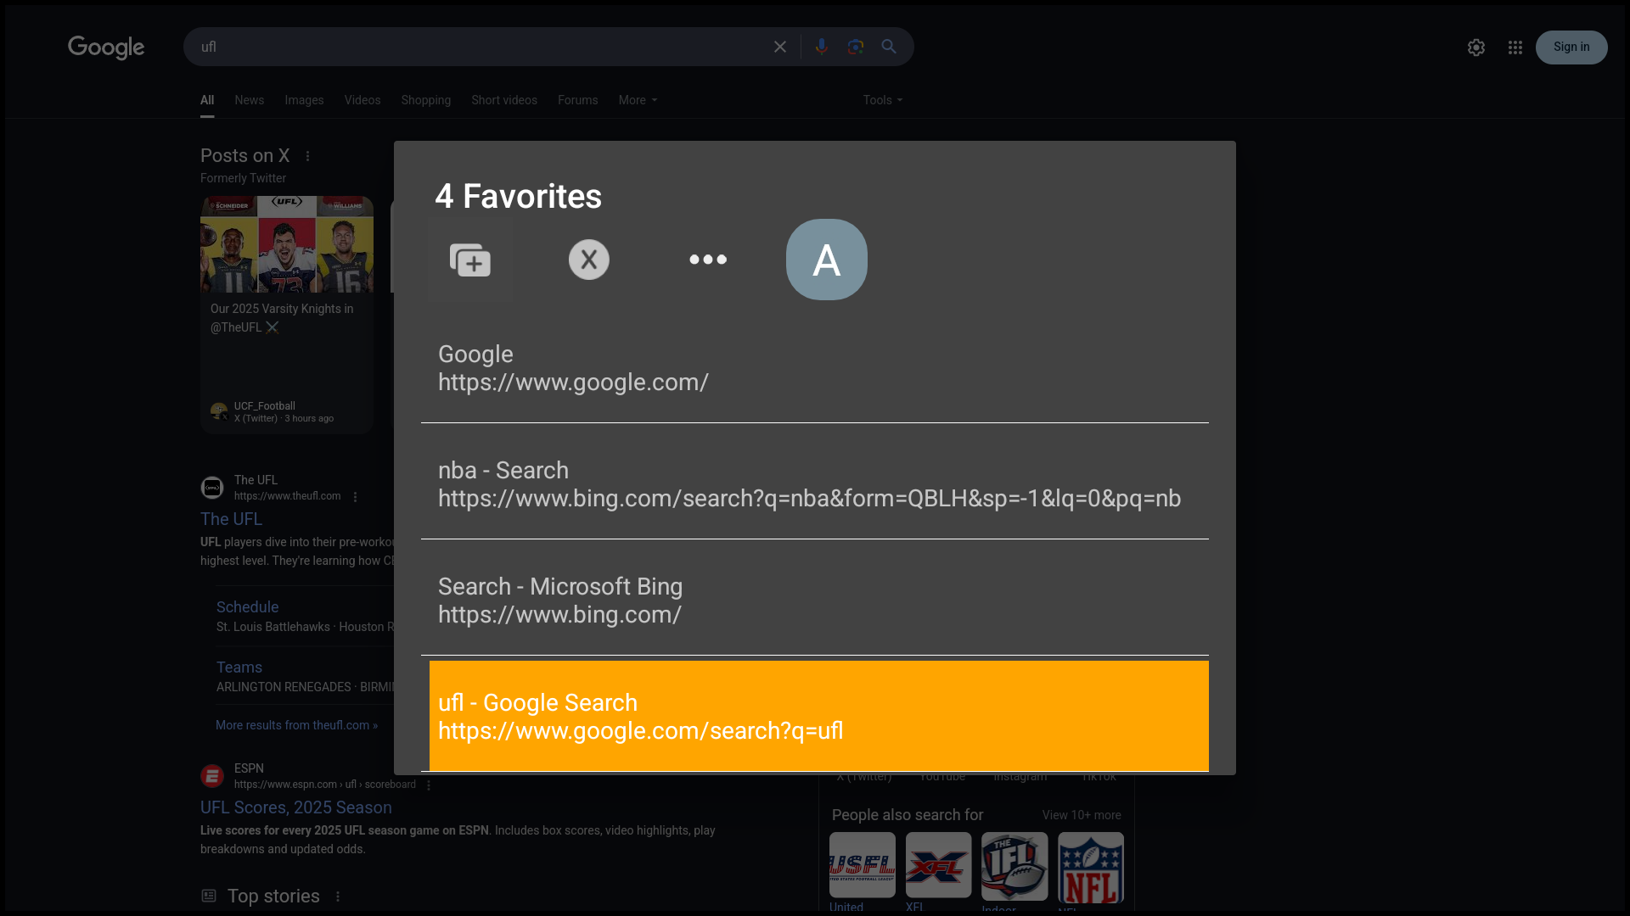Open more options for ESPN result
This screenshot has height=916, width=1630.
tap(429, 785)
